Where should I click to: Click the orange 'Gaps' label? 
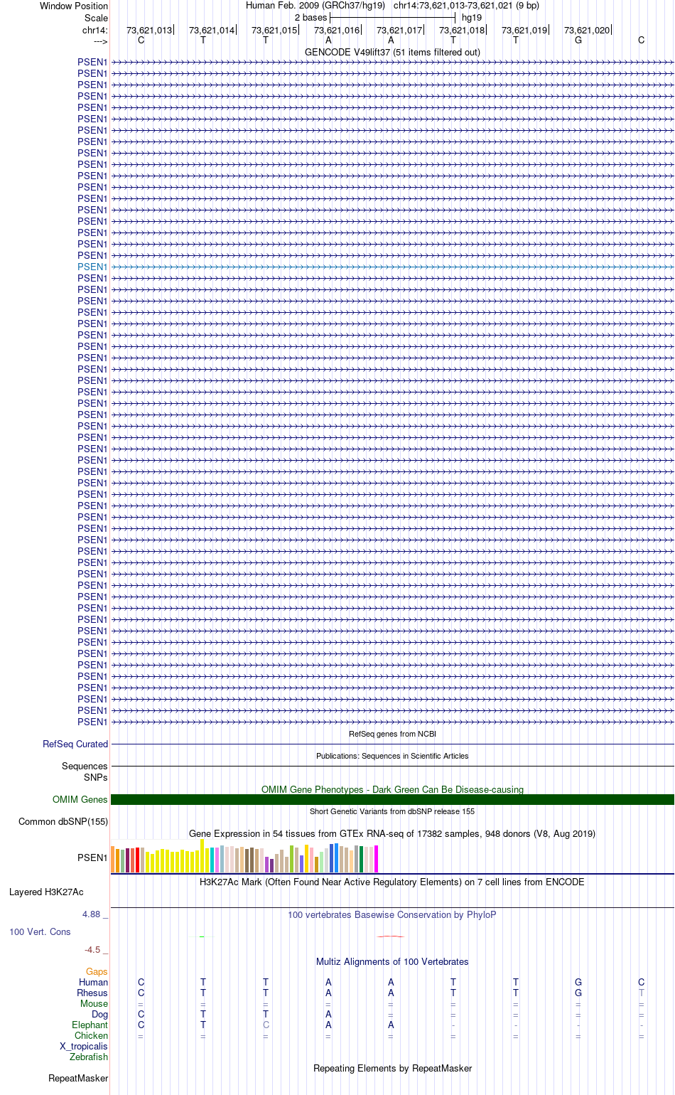tap(97, 971)
